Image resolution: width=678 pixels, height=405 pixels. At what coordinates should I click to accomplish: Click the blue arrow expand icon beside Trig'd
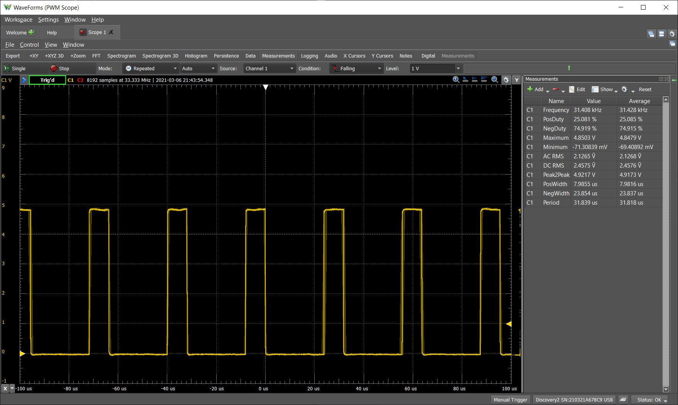(24, 80)
